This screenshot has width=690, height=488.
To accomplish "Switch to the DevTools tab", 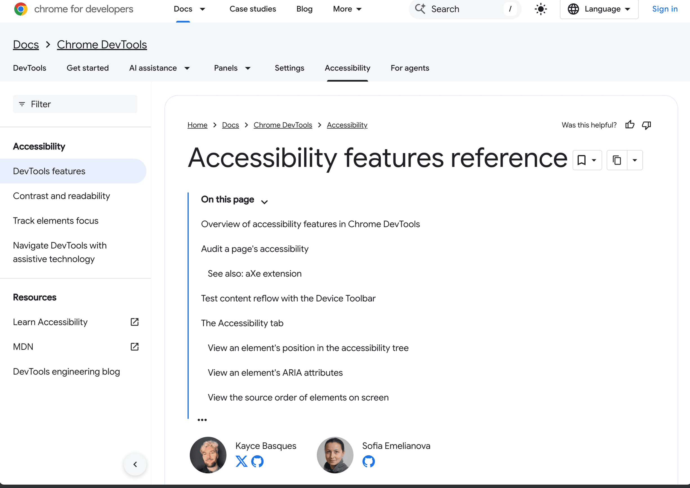I will [30, 68].
